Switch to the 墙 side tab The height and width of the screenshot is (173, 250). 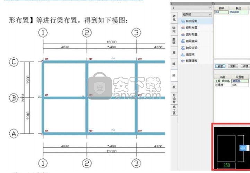click(174, 64)
